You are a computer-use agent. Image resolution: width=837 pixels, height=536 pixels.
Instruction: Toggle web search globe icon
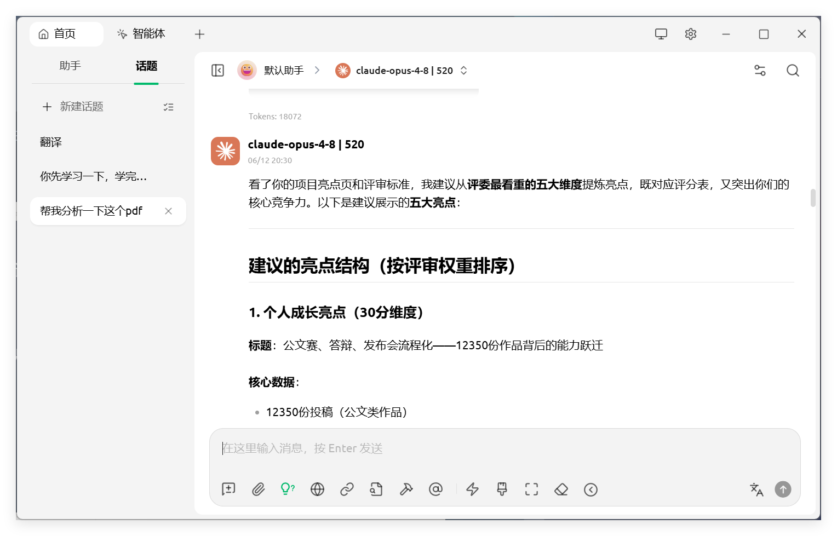(x=317, y=489)
